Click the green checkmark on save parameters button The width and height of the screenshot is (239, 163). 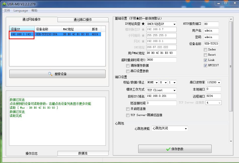[x=168, y=149]
